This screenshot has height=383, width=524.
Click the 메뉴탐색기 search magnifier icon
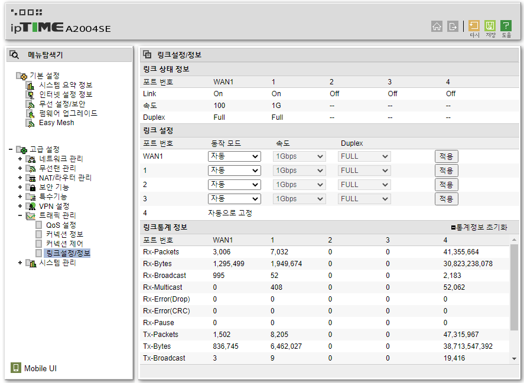[14, 54]
